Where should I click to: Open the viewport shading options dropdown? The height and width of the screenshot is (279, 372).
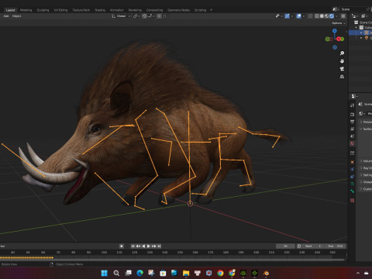pos(336,16)
